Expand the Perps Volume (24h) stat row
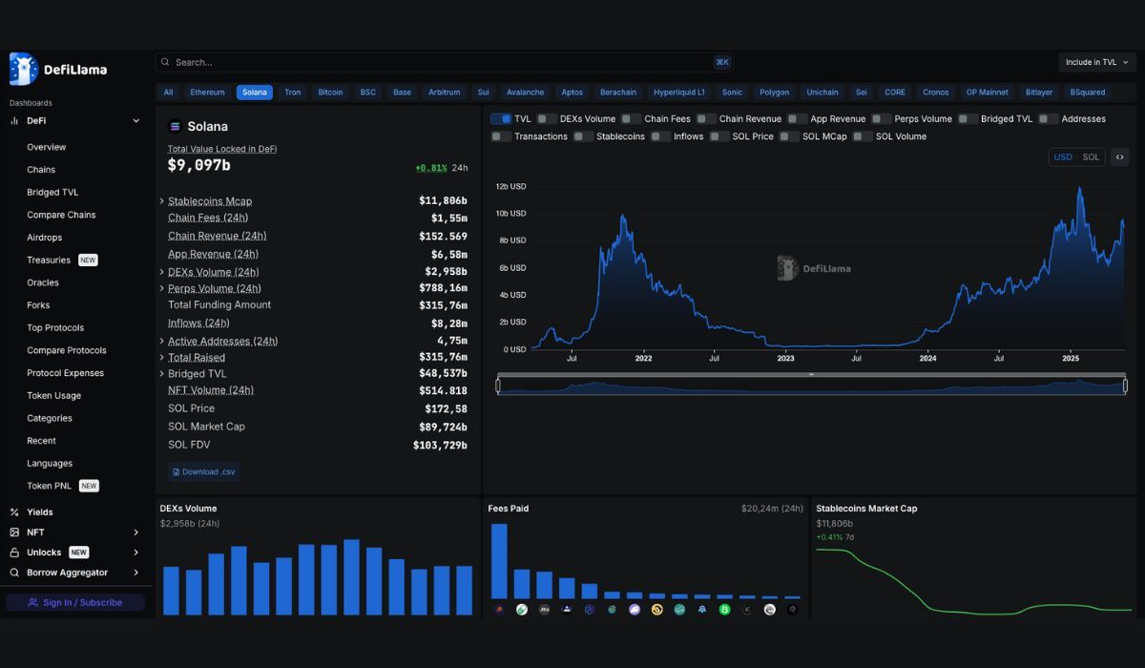The height and width of the screenshot is (668, 1145). click(161, 288)
